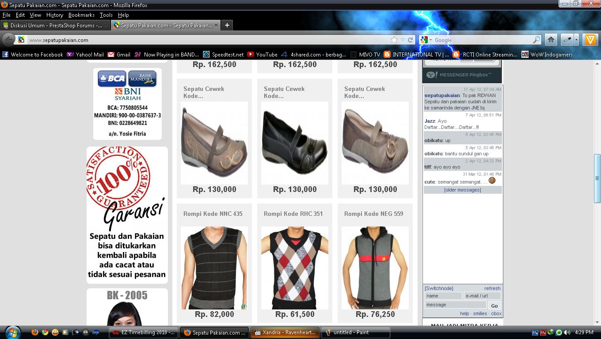Click the page vertical scrollbar thumb
Screen dimensions: 601x339
(x=597, y=178)
